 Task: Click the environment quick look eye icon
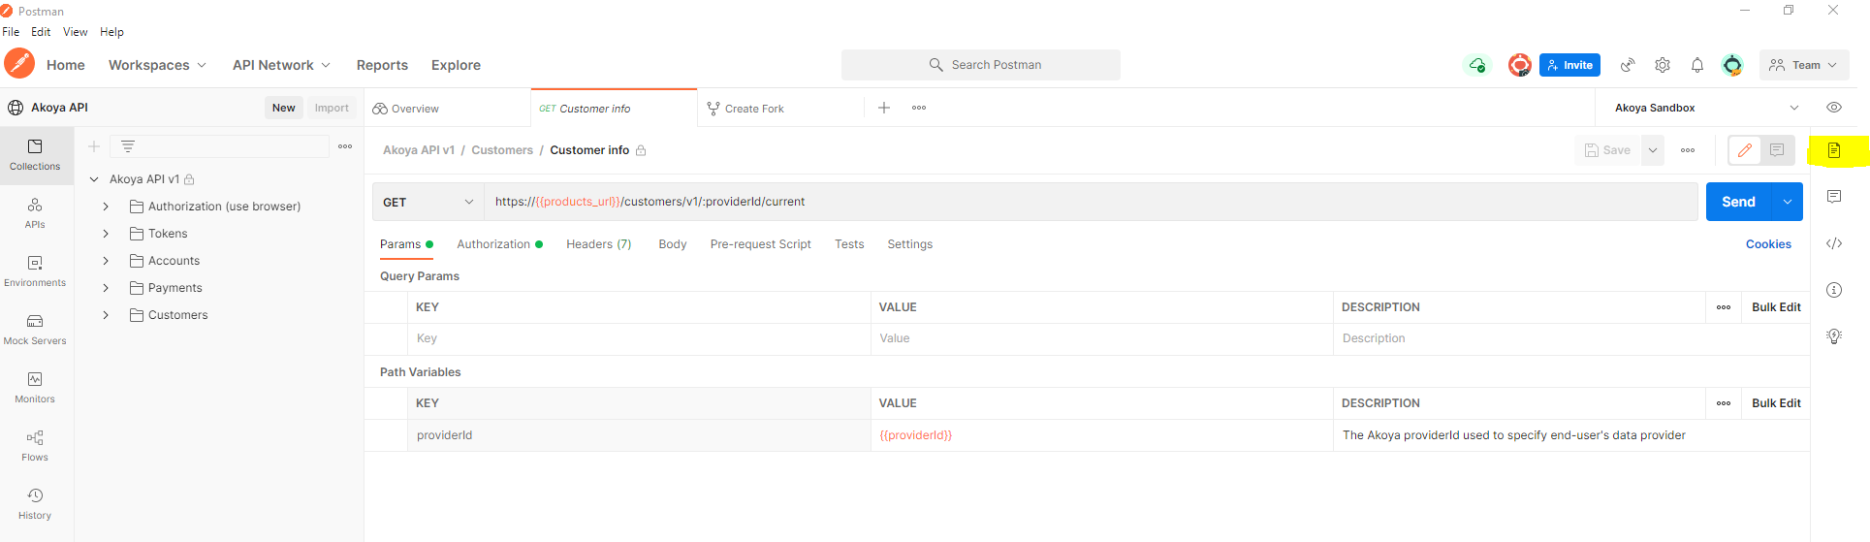[1834, 108]
